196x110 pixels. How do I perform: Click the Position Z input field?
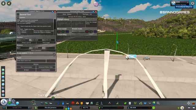tap(50, 40)
